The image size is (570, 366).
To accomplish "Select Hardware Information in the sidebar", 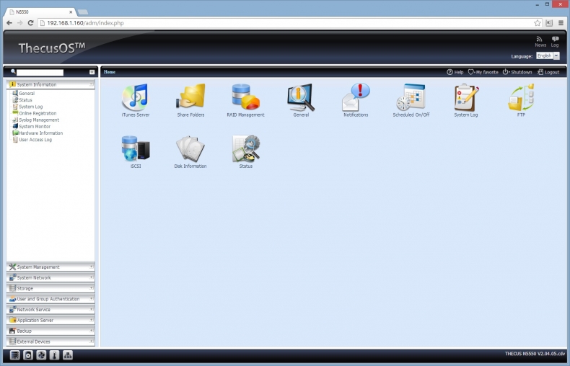I will [x=40, y=133].
